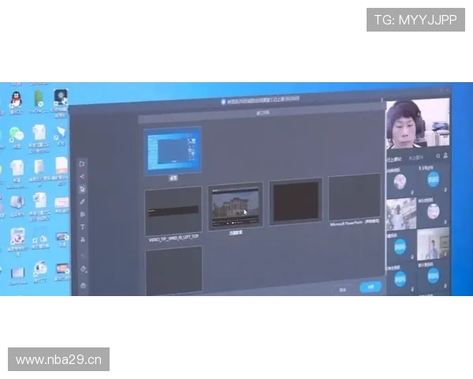This screenshot has width=473, height=379.
Task: Open the QQ penguin desktop icon
Action: coord(15,98)
